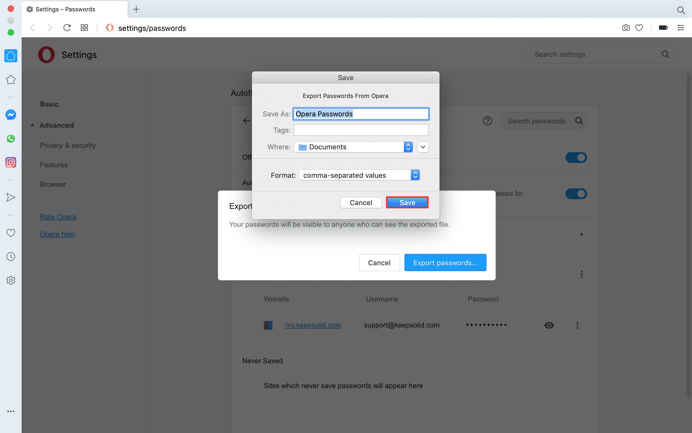The image size is (692, 433).
Task: Toggle the Offer to save passwords switch
Action: tap(576, 158)
